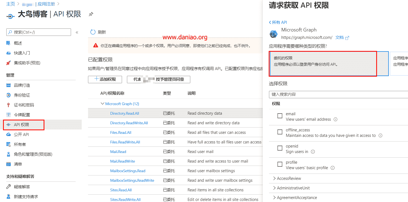Click the pin icon beside the page title
The height and width of the screenshot is (202, 408).
click(91, 14)
